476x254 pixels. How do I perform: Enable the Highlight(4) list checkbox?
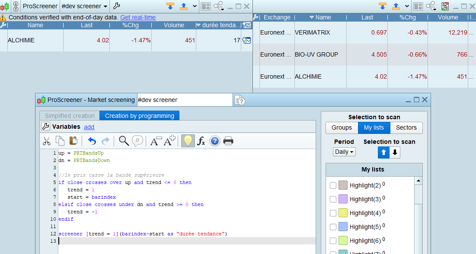pyautogui.click(x=333, y=213)
